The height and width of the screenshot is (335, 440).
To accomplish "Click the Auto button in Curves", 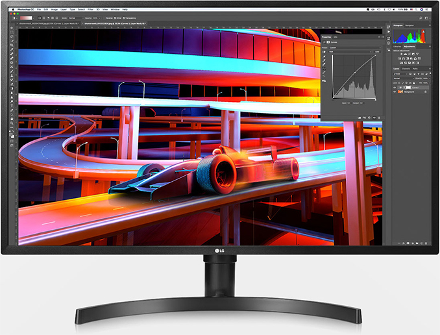I will [377, 52].
